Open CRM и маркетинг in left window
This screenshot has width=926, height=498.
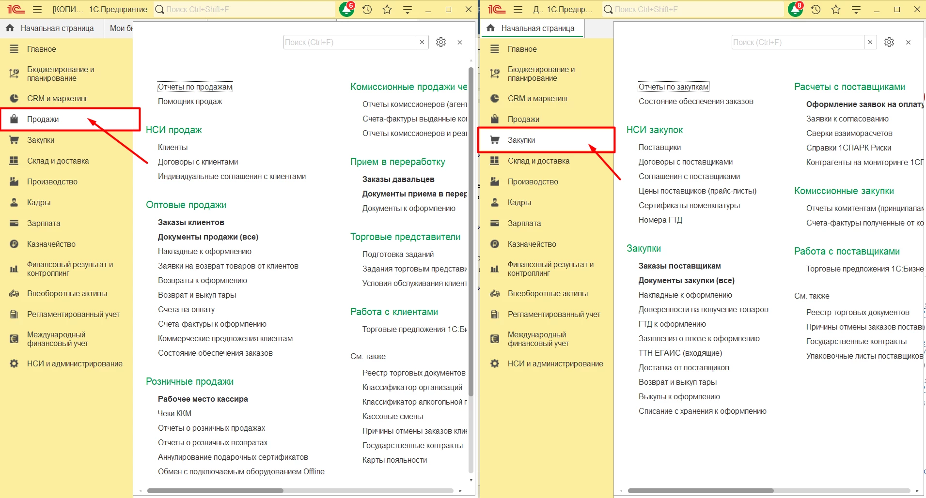(66, 98)
